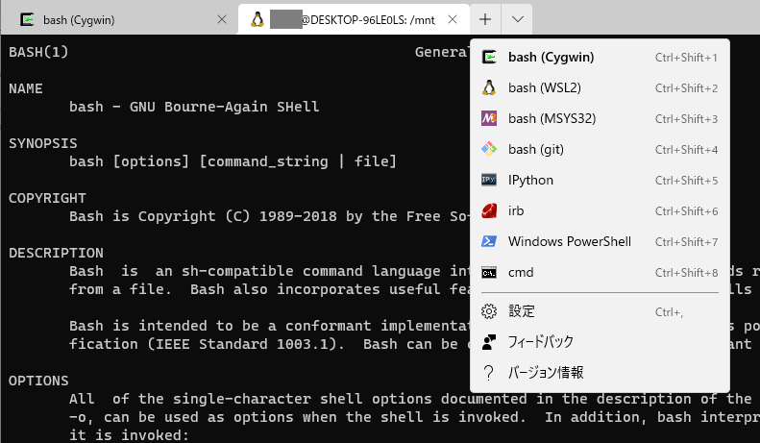Launch the bash (MSYS32) profile
The width and height of the screenshot is (760, 443).
[600, 118]
